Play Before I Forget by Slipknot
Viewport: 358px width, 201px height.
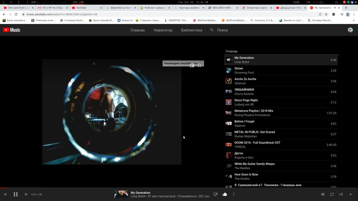pos(281,123)
